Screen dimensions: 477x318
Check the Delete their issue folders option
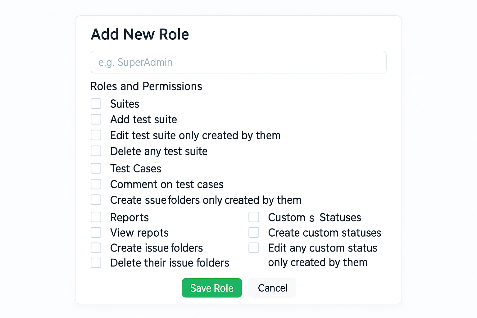pyautogui.click(x=96, y=263)
